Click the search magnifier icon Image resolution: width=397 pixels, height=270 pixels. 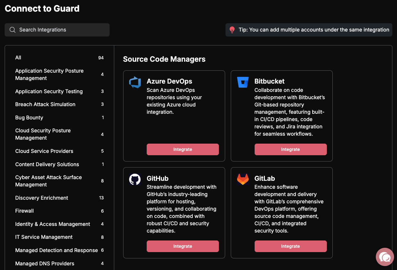point(12,30)
